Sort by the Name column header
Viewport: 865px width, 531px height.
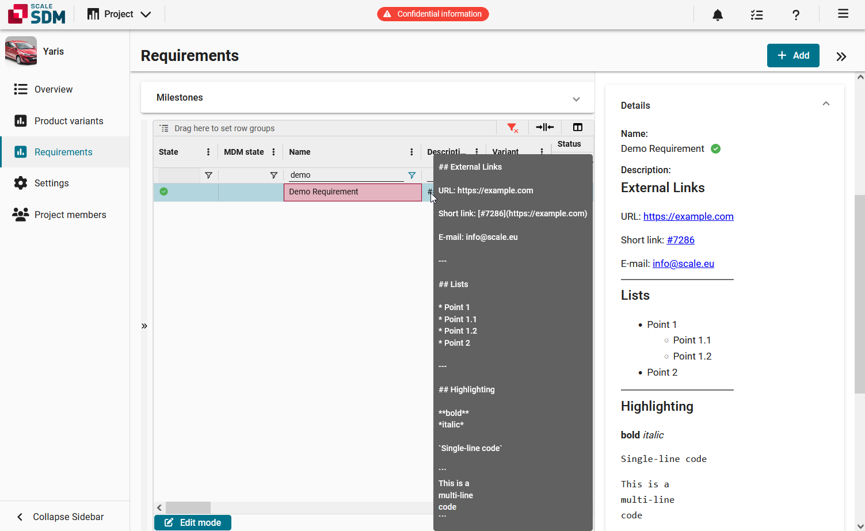300,152
